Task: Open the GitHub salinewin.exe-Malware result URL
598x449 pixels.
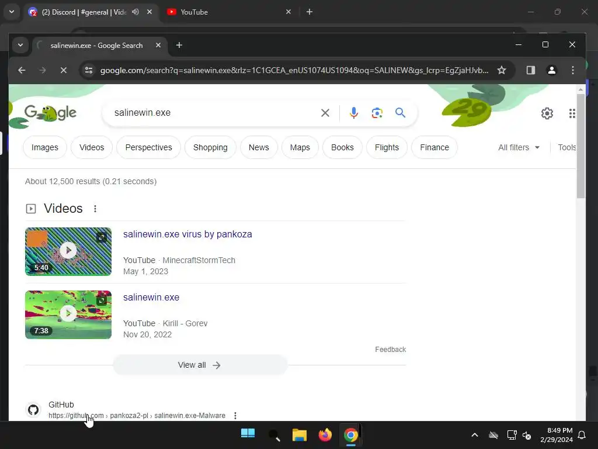Action: 137,416
